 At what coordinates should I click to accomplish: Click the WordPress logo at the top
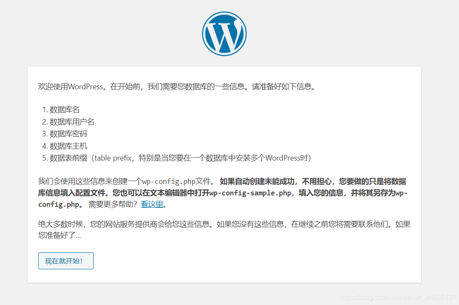pos(224,34)
